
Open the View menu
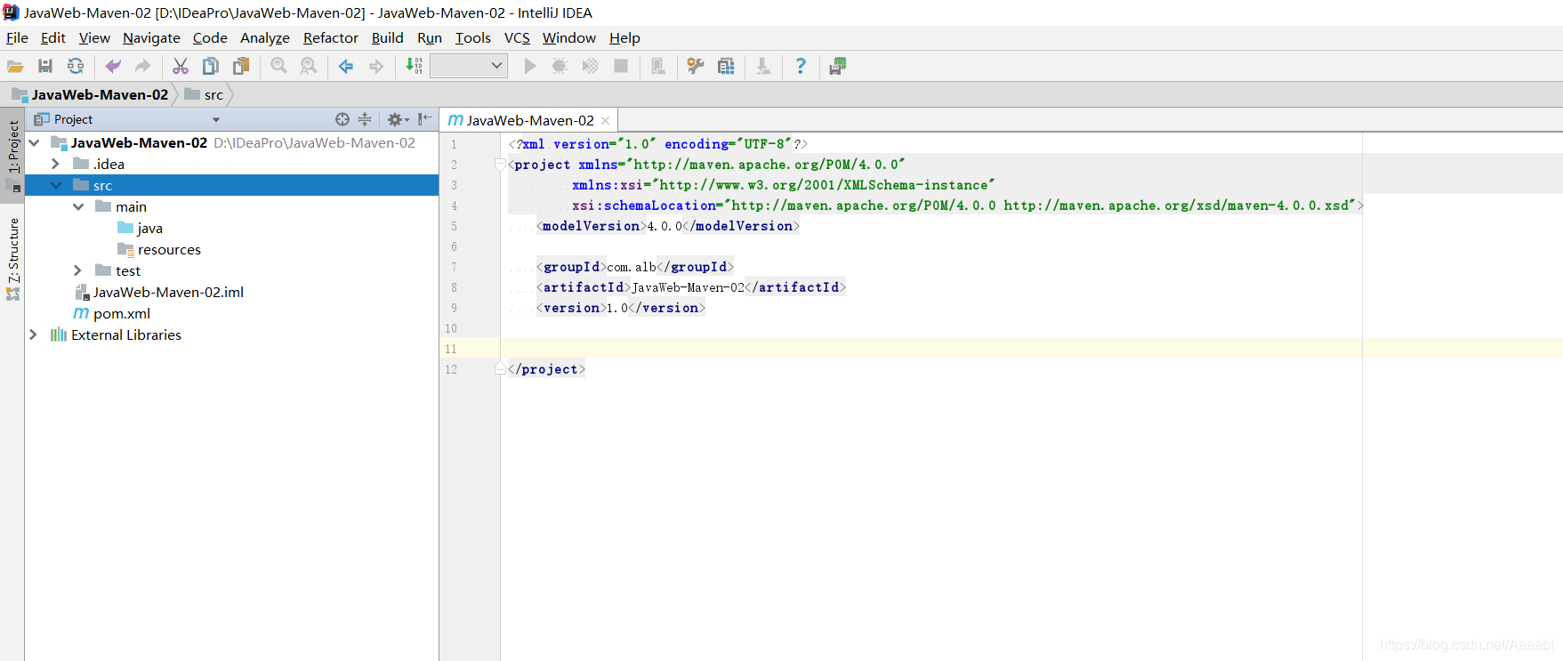tap(94, 37)
